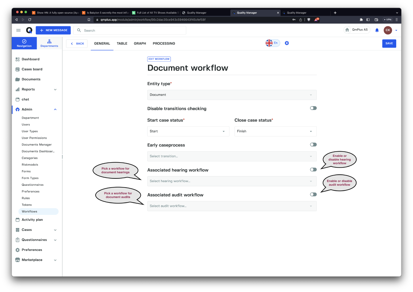Select the Navigation compass icon
Viewport: 413px width, 292px height.
[24, 42]
